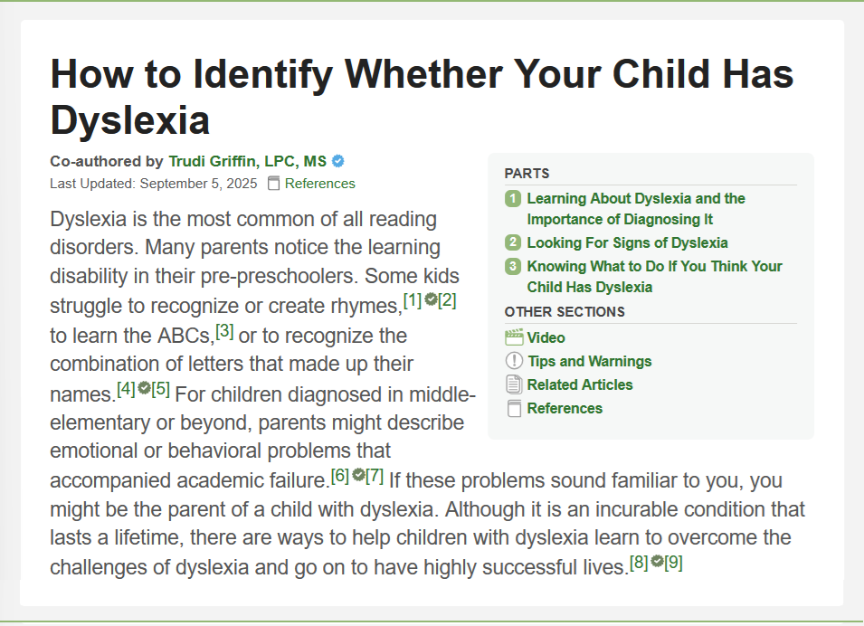This screenshot has width=864, height=626.
Task: Click the Video clapperboard icon
Action: (x=514, y=337)
